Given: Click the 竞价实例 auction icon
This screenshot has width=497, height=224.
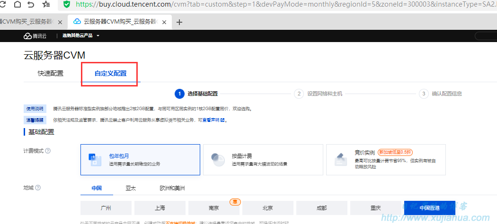Looking at the screenshot, I should (x=340, y=160).
